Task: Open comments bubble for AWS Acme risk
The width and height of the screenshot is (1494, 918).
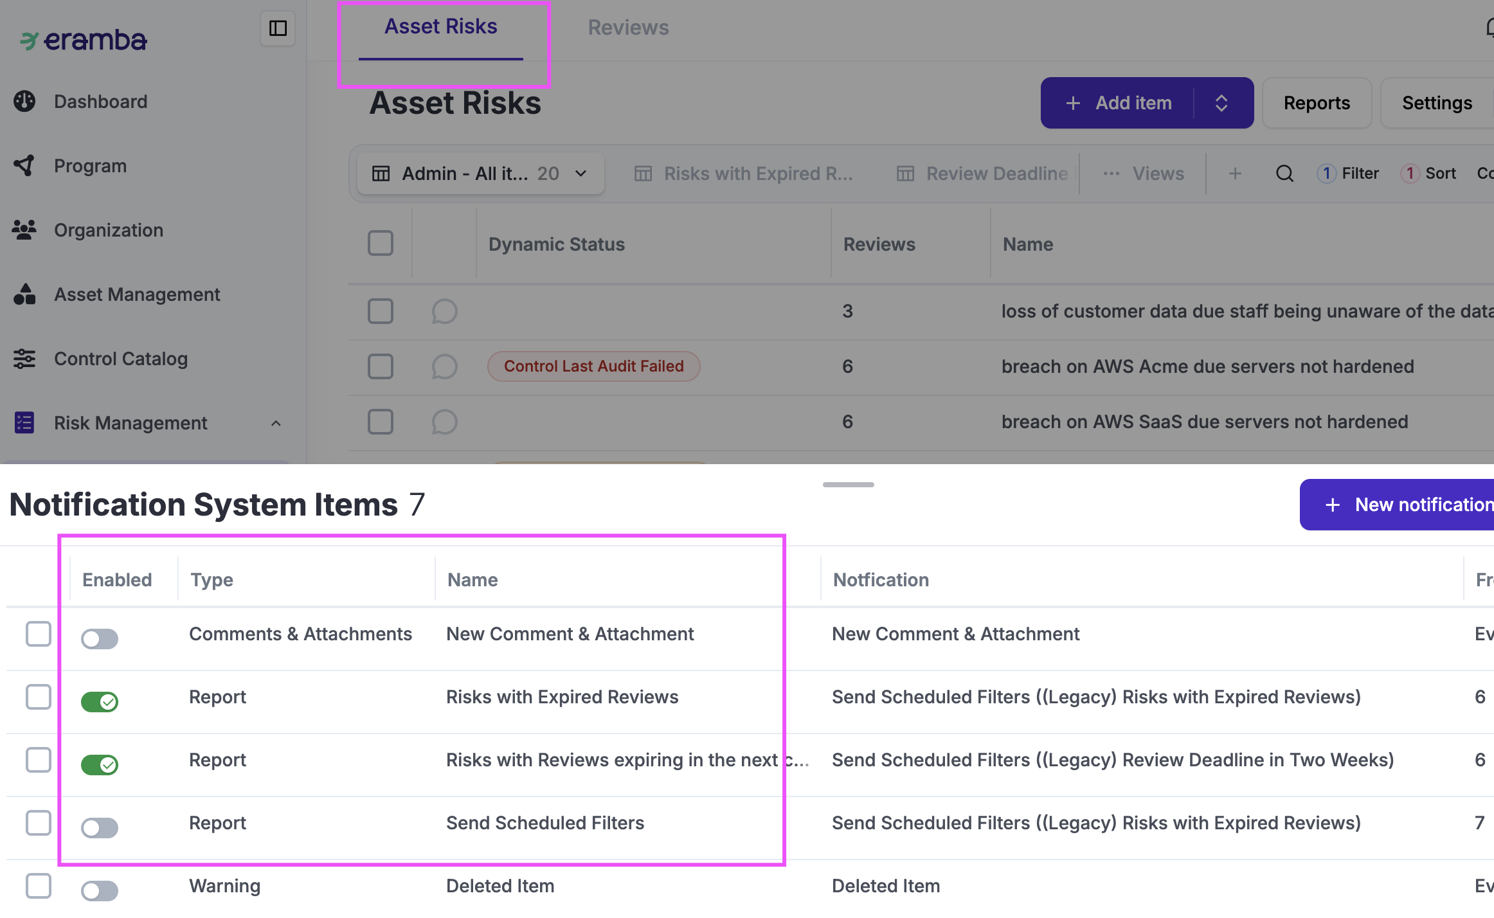Action: (444, 366)
